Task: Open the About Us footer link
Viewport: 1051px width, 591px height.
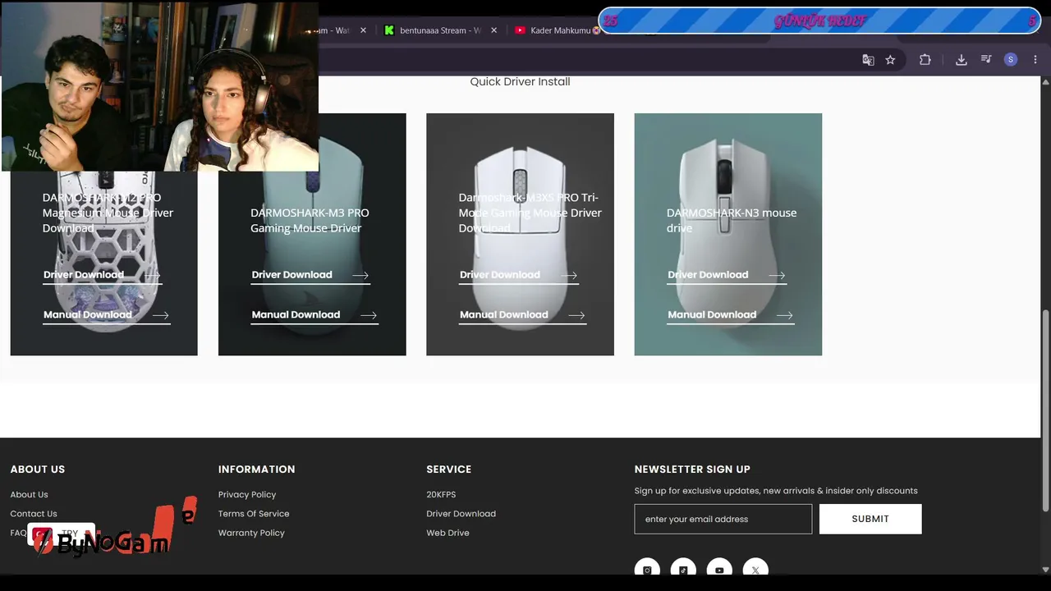Action: click(29, 495)
